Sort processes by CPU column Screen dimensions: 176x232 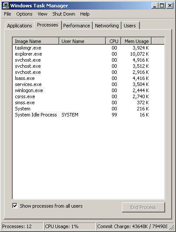click(114, 41)
